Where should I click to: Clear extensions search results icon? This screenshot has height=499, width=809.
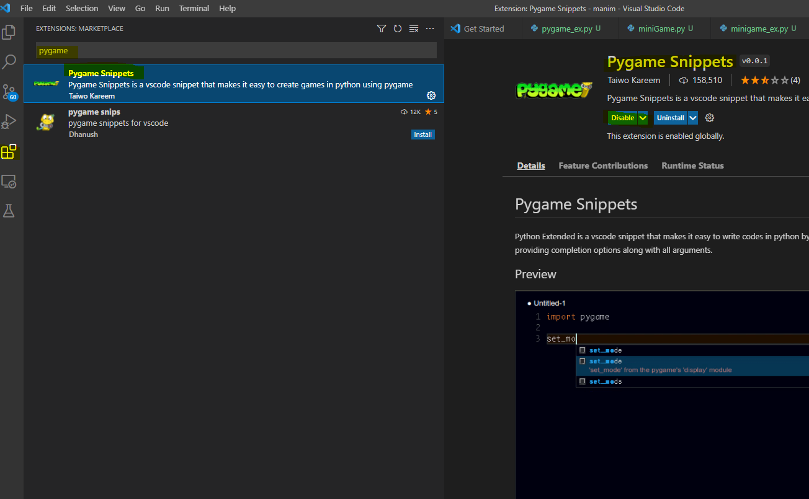(x=414, y=29)
